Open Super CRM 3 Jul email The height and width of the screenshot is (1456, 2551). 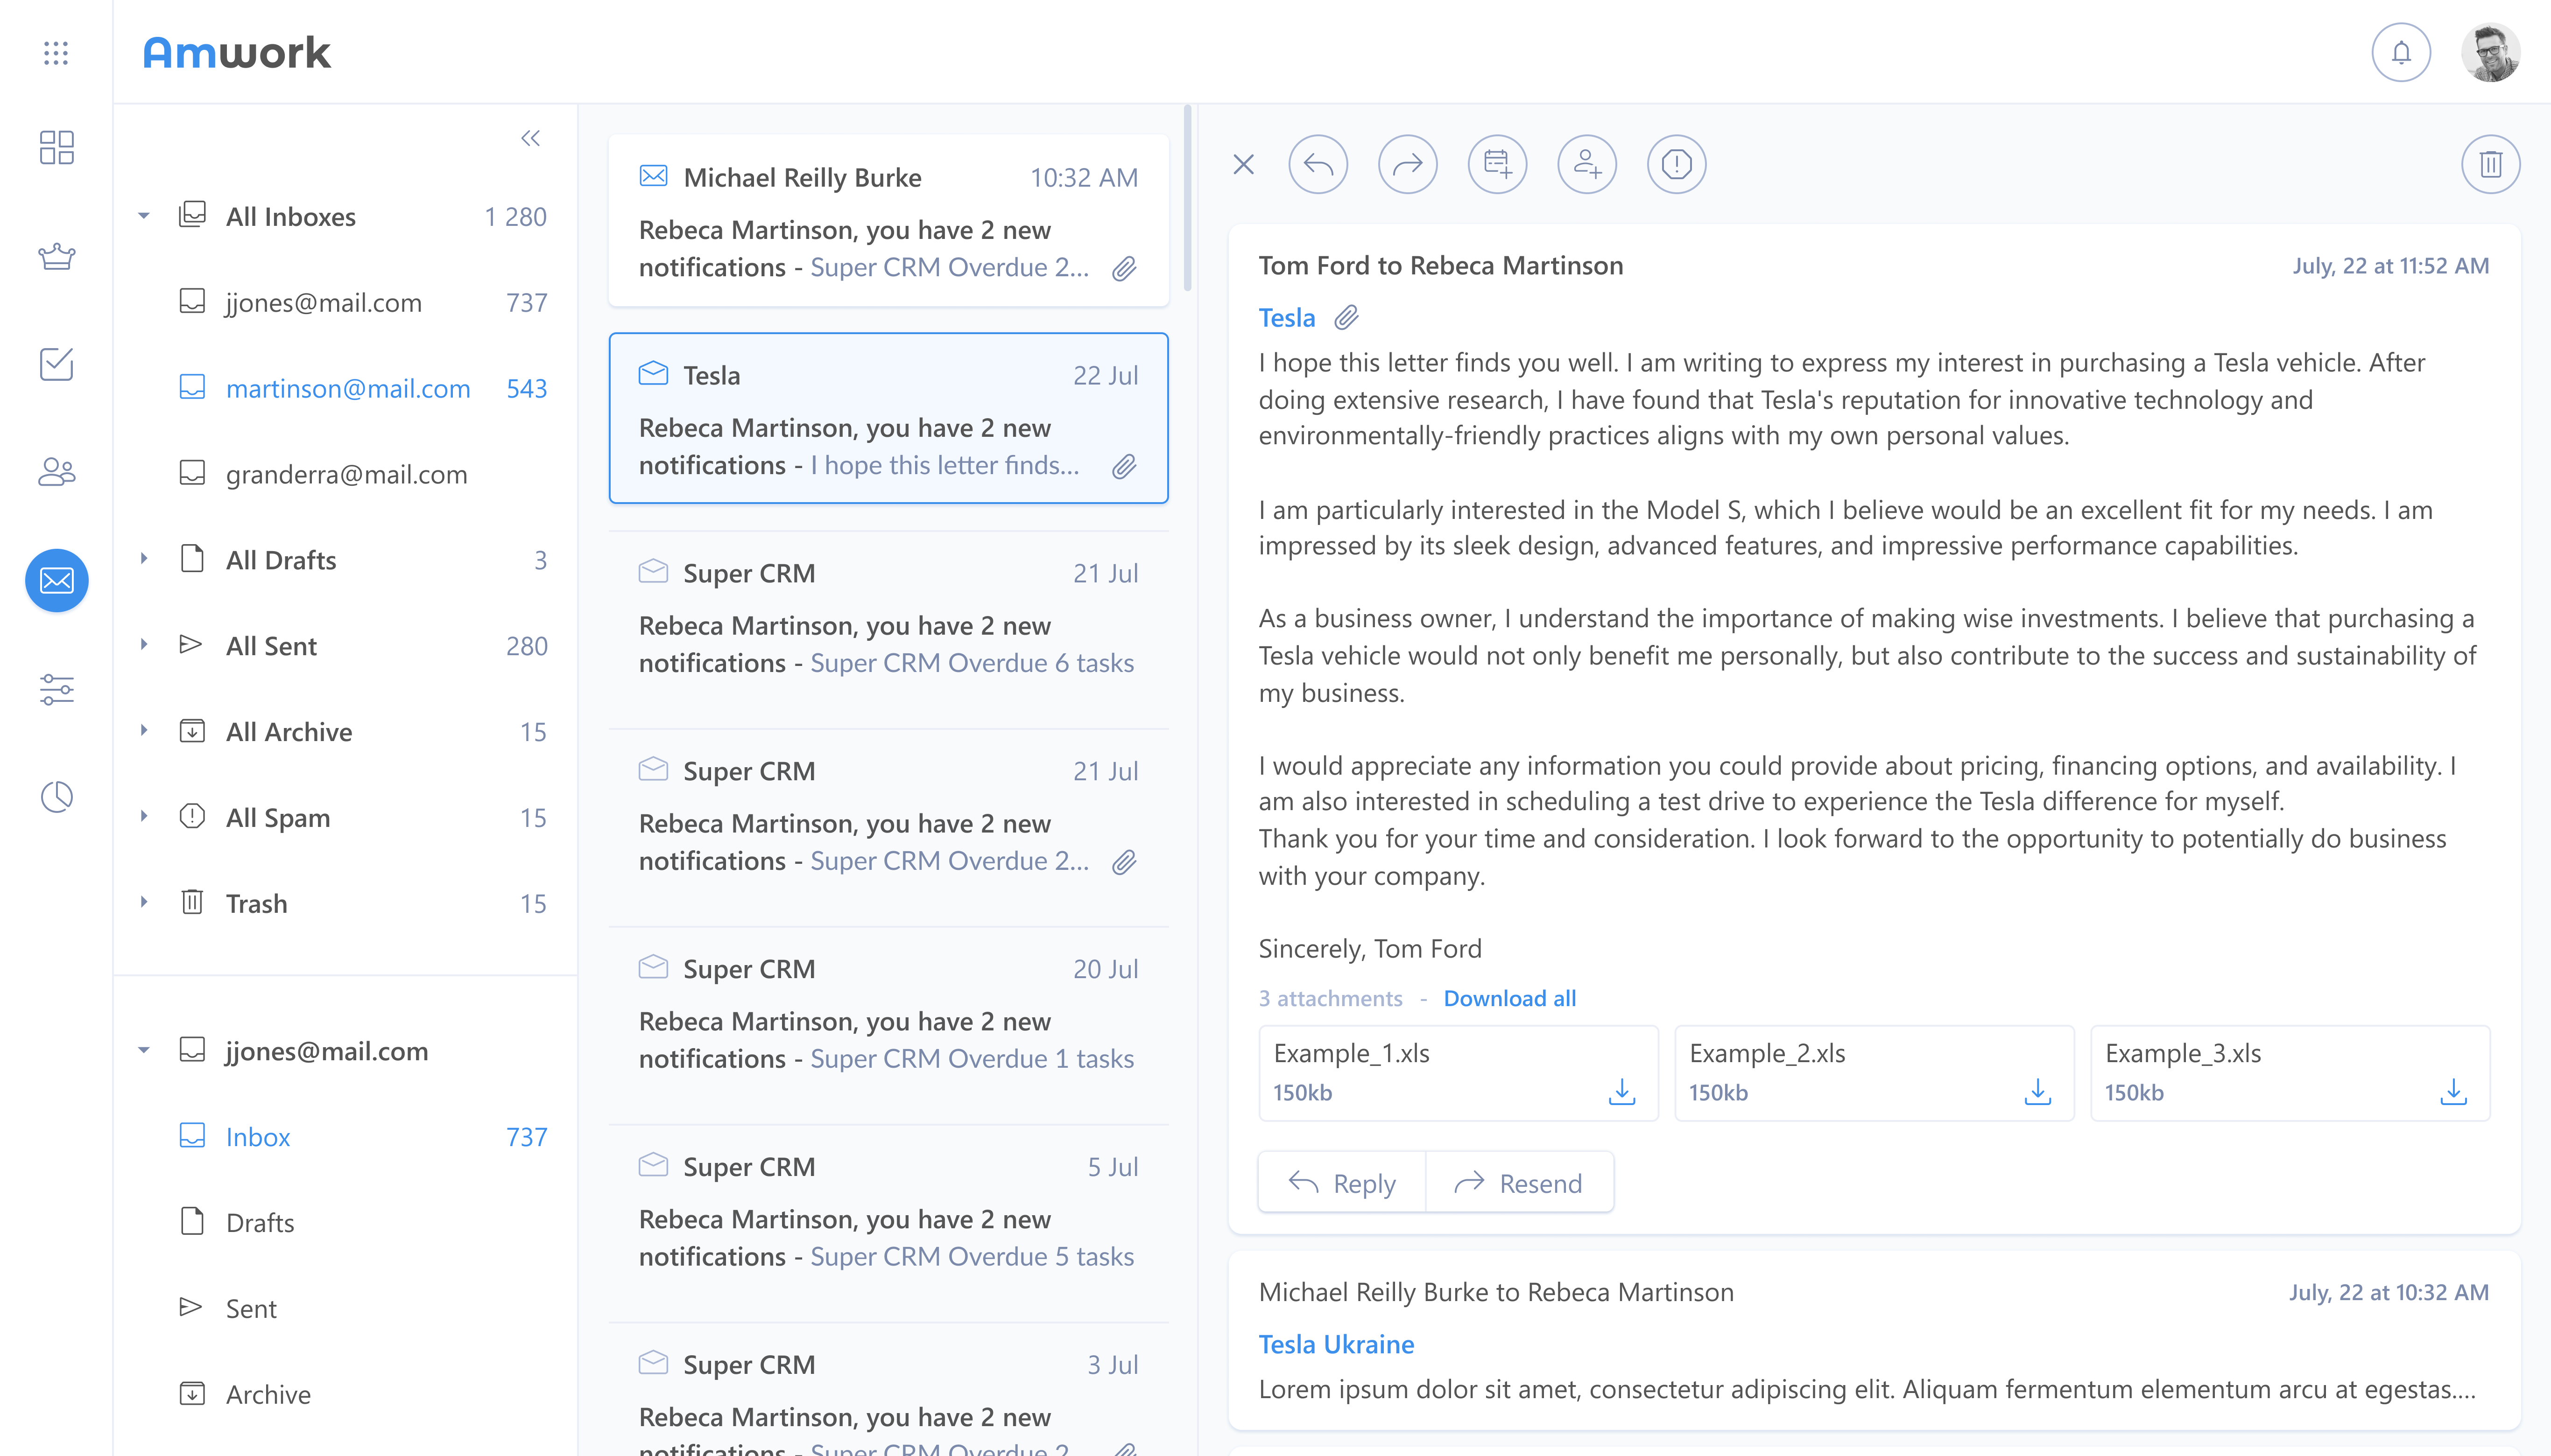[888, 1390]
